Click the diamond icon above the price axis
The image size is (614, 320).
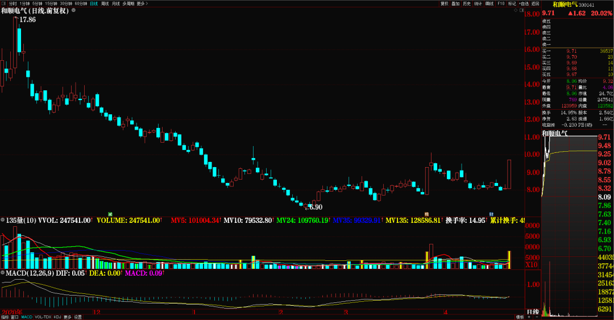(515, 10)
